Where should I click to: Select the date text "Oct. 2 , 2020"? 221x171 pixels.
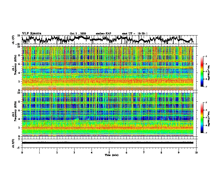(x=78, y=34)
